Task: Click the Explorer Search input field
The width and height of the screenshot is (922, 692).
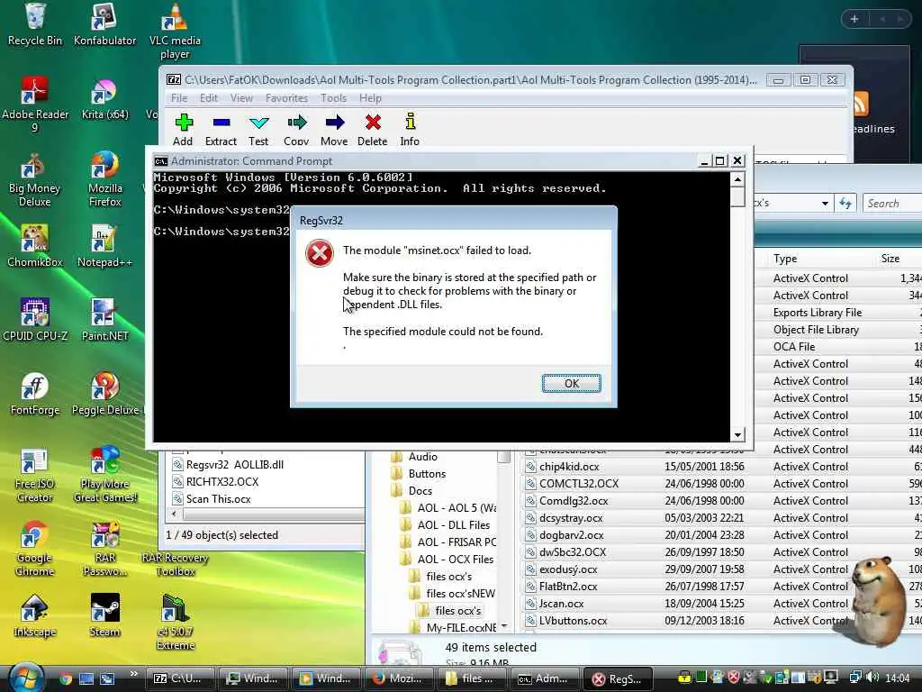Action: [x=892, y=204]
